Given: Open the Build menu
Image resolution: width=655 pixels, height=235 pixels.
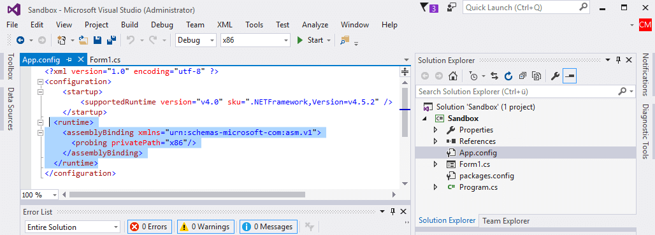Looking at the screenshot, I should click(129, 25).
